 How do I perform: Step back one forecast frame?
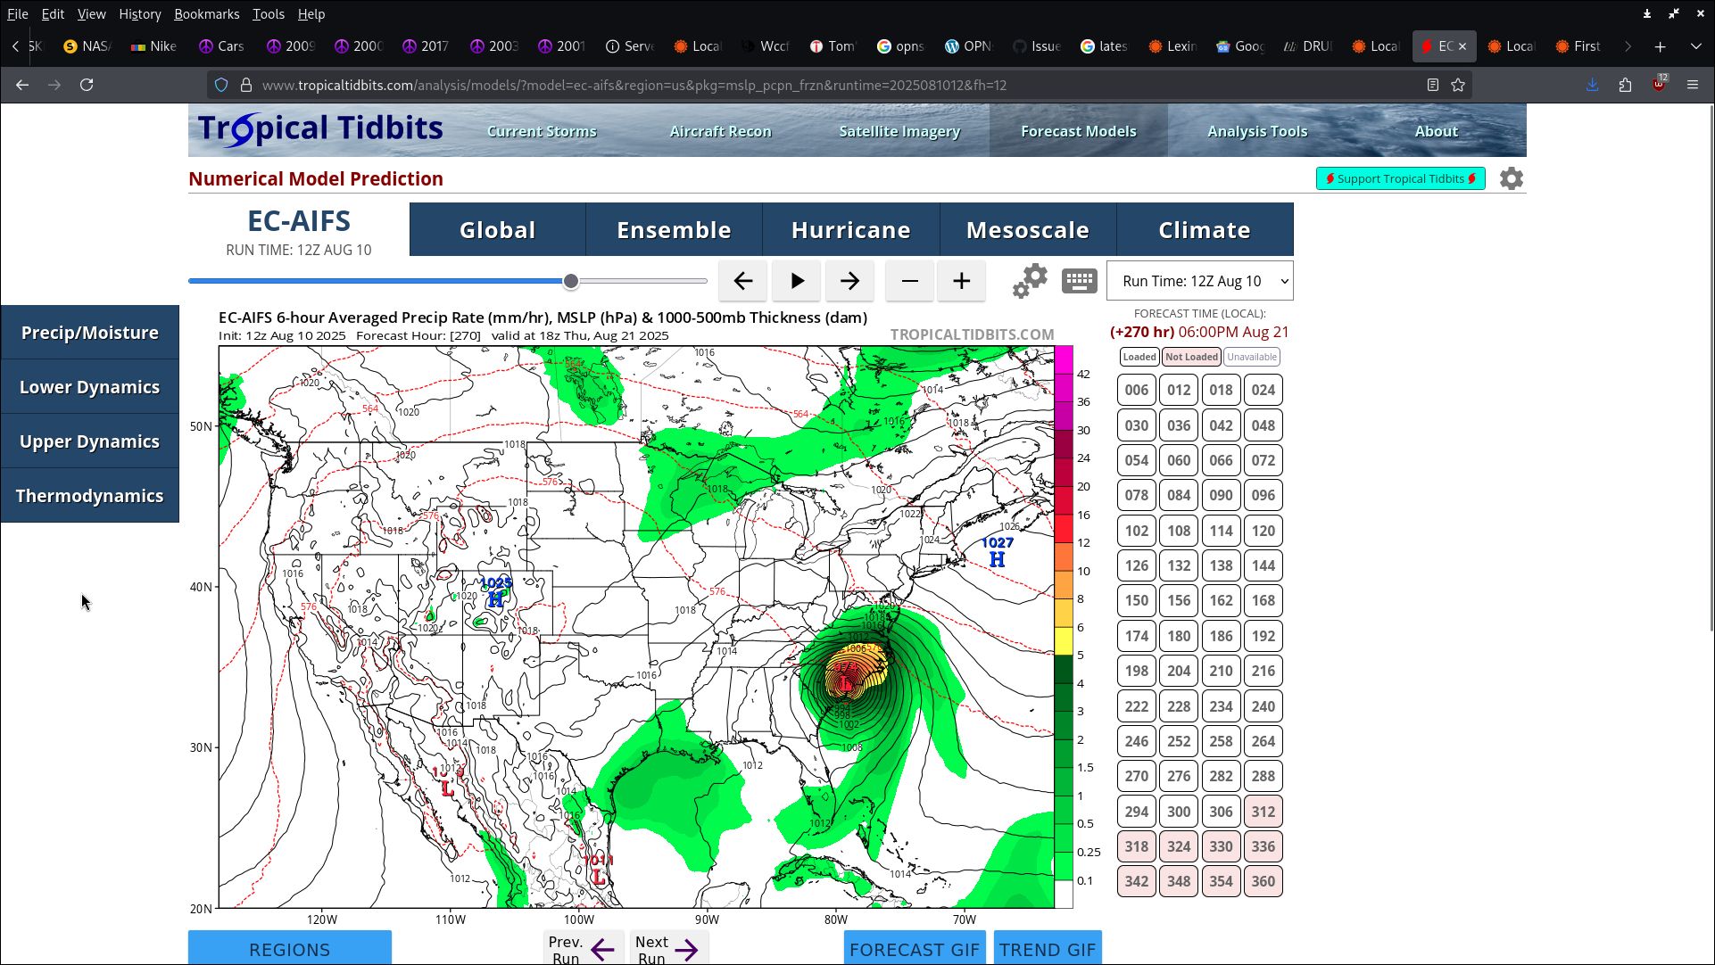coord(742,281)
